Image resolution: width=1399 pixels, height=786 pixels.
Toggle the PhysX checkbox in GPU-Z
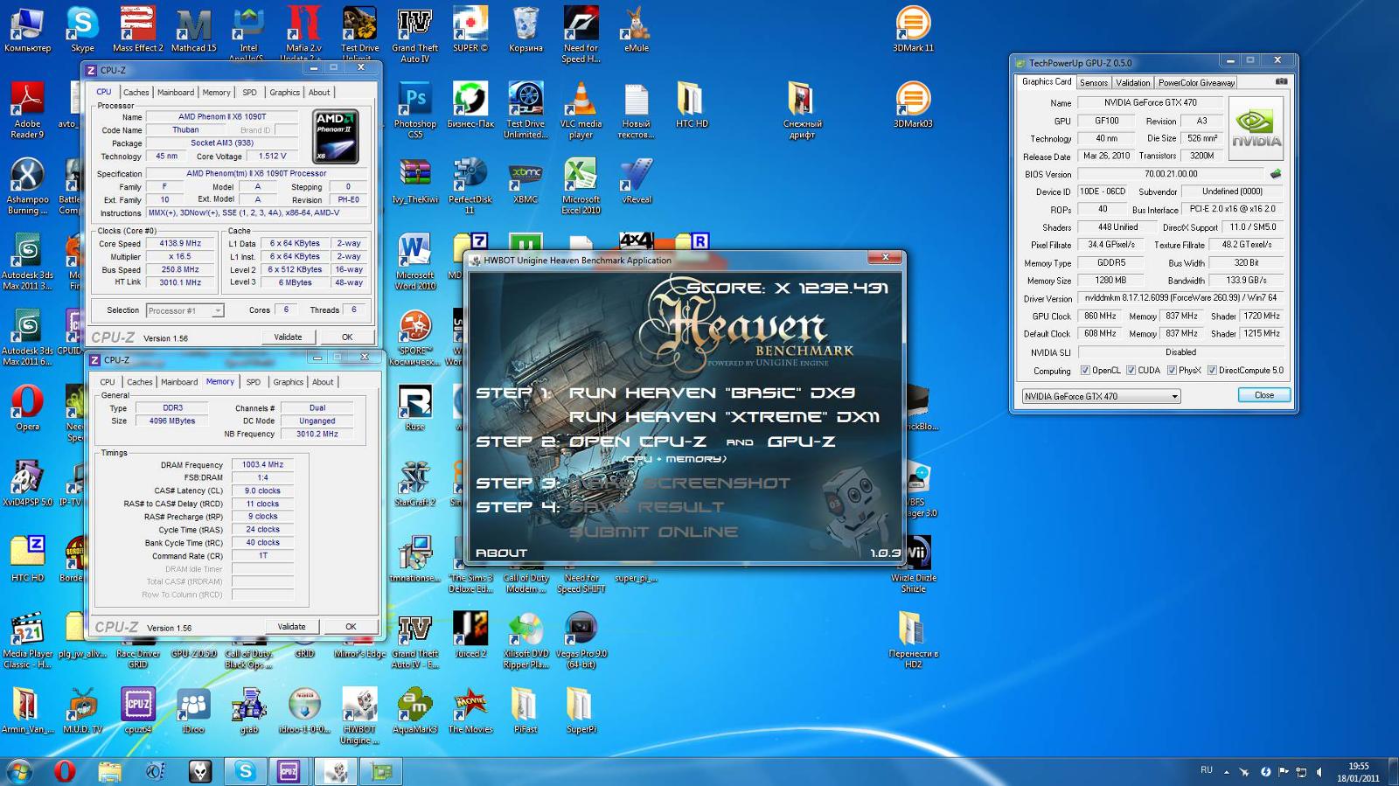click(1172, 371)
